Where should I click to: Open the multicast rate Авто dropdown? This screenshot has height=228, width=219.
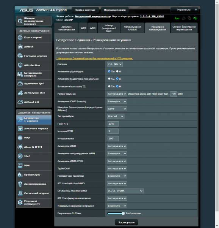(117, 109)
